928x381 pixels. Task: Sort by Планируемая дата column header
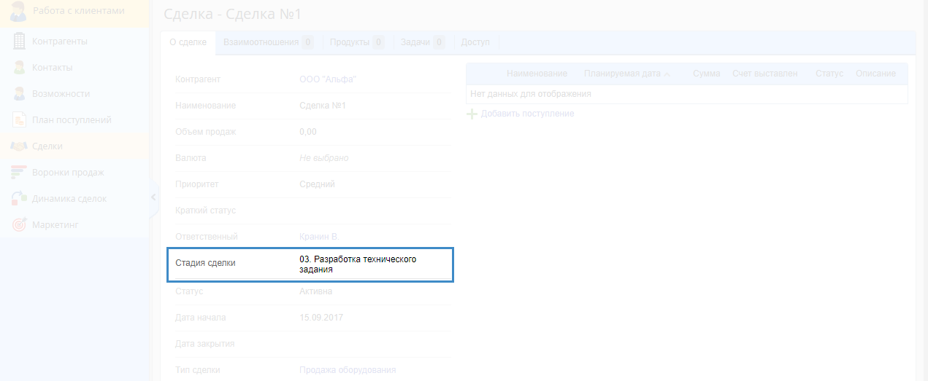[x=621, y=74]
